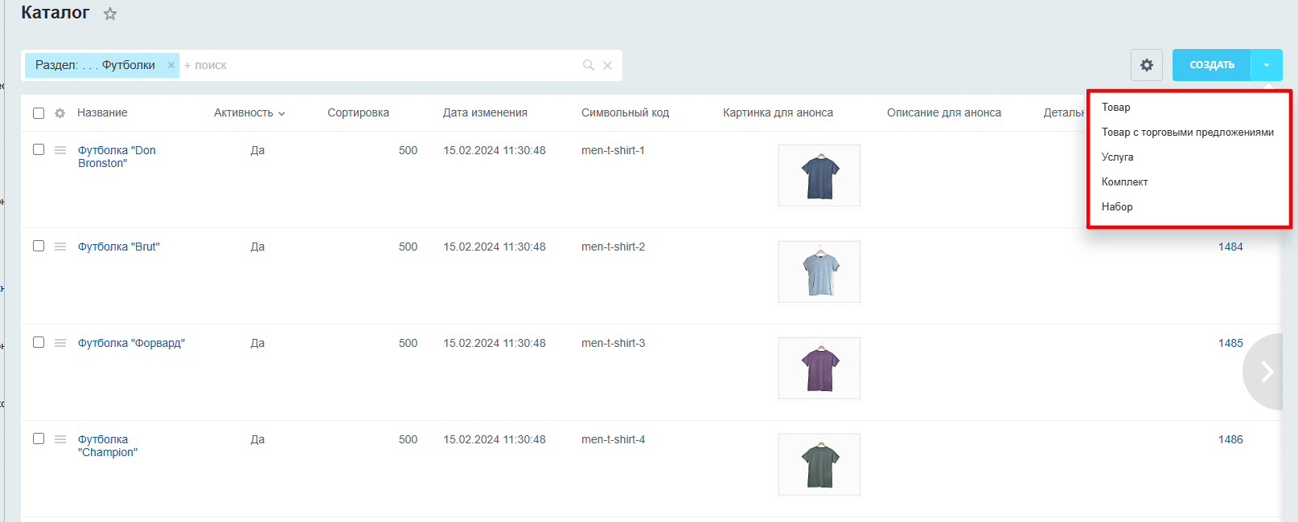Click the column settings gear in header

(x=60, y=113)
